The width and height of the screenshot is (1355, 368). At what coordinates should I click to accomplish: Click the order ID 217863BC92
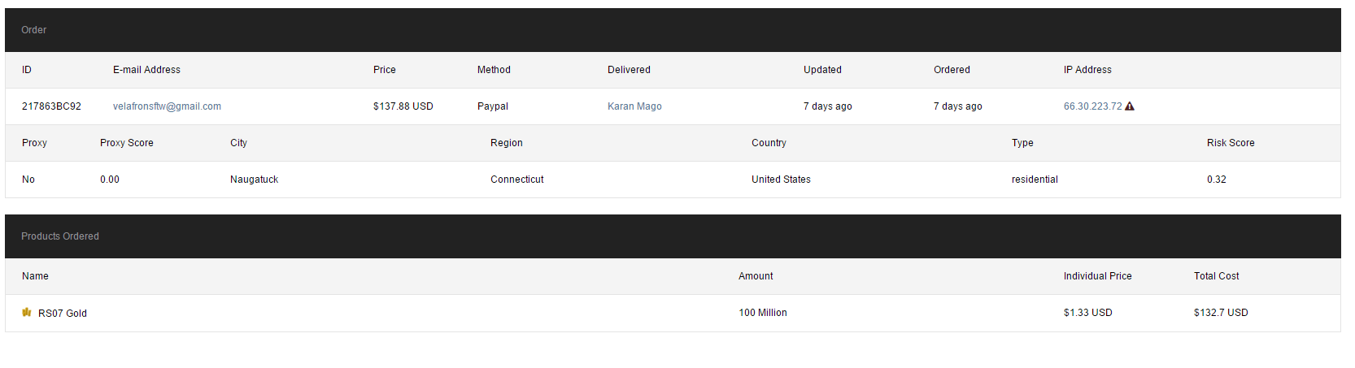51,106
